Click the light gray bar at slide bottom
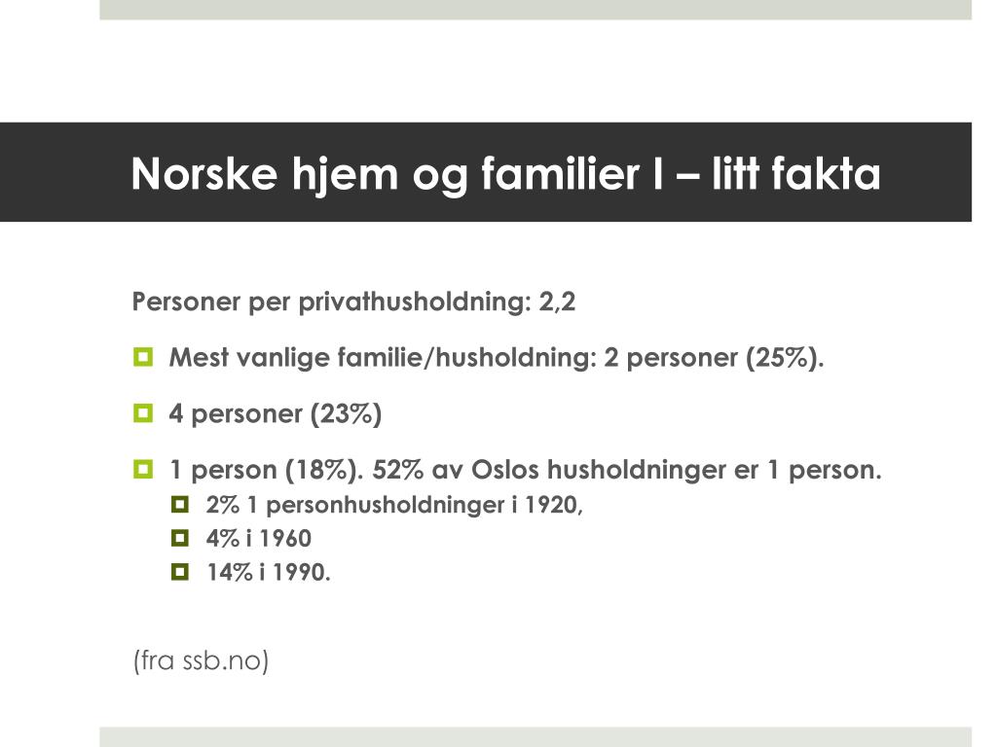Viewport: 997px width, 747px height. pos(535,737)
